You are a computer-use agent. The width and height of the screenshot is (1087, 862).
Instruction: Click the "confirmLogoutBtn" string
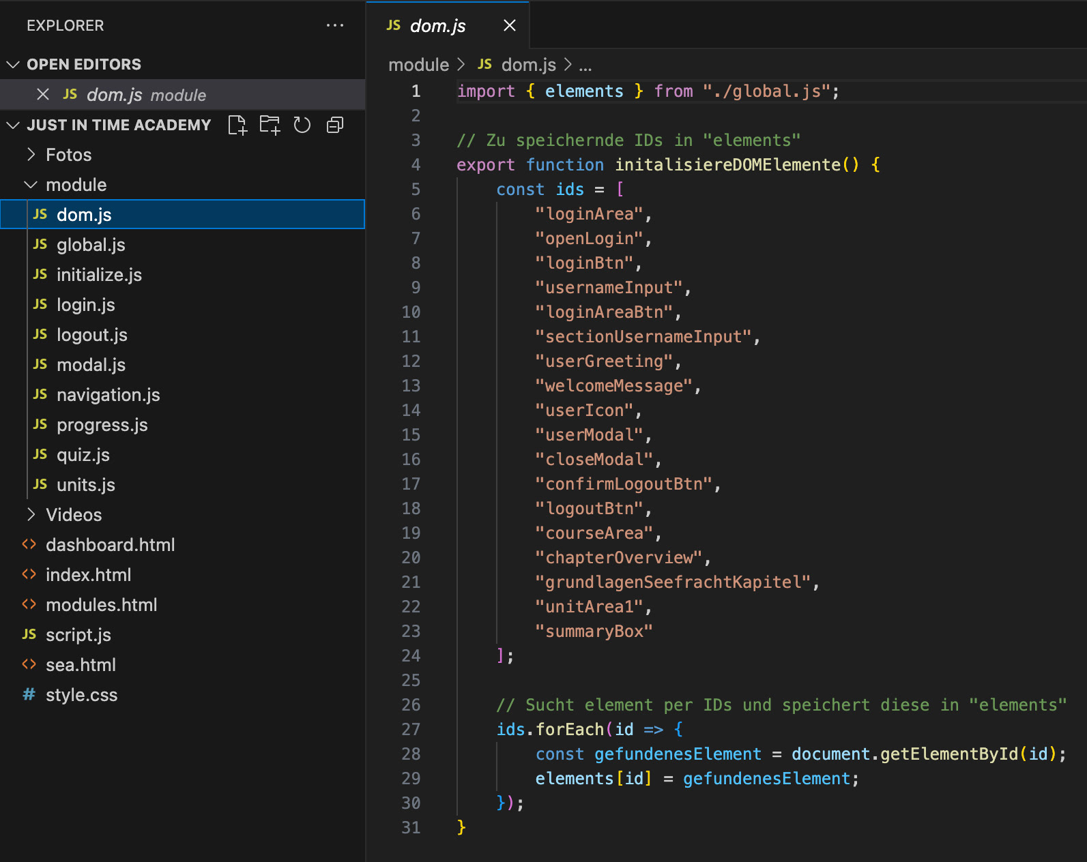click(x=624, y=484)
